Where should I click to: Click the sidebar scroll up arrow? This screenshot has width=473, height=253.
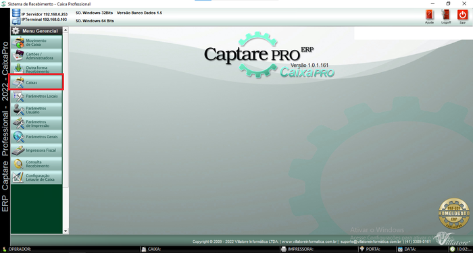[x=66, y=30]
